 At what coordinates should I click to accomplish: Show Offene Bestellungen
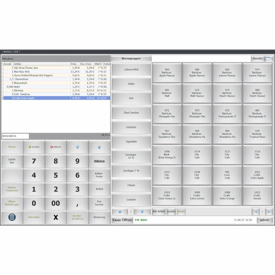12,203
